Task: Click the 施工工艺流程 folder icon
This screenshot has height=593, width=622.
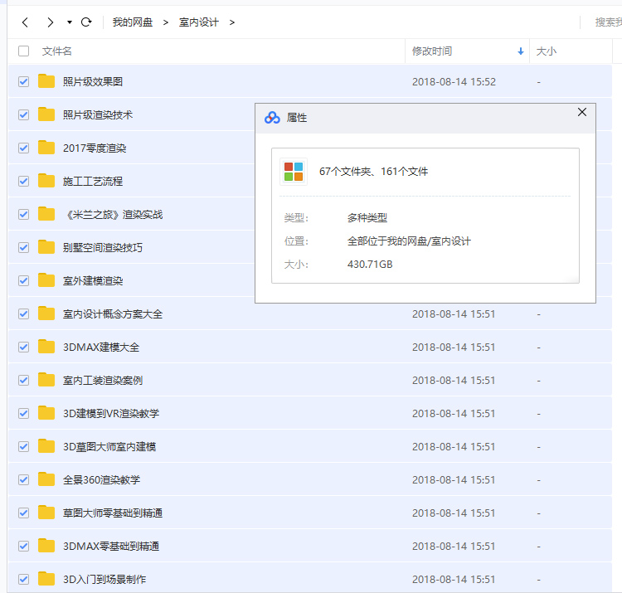Action: [46, 181]
